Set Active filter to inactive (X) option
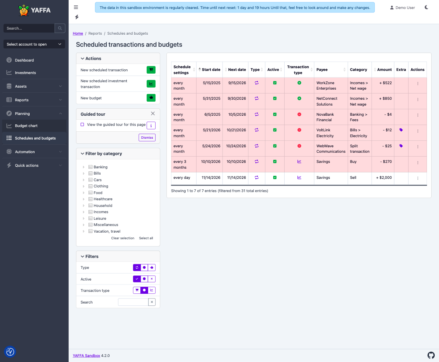439x362 pixels. 152,279
